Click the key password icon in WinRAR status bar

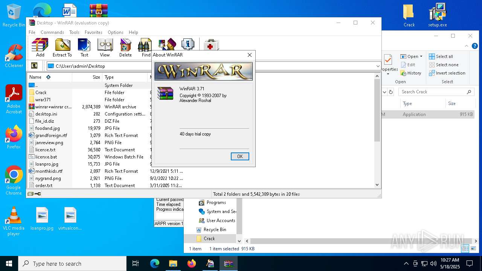coord(38,194)
